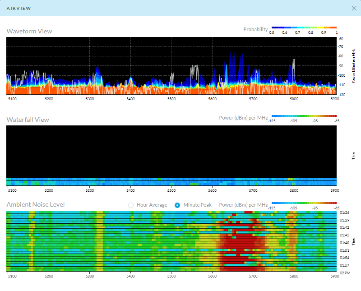Screen dimensions: 361x291
Task: Click the 01:54 time label
Action: pos(344,258)
